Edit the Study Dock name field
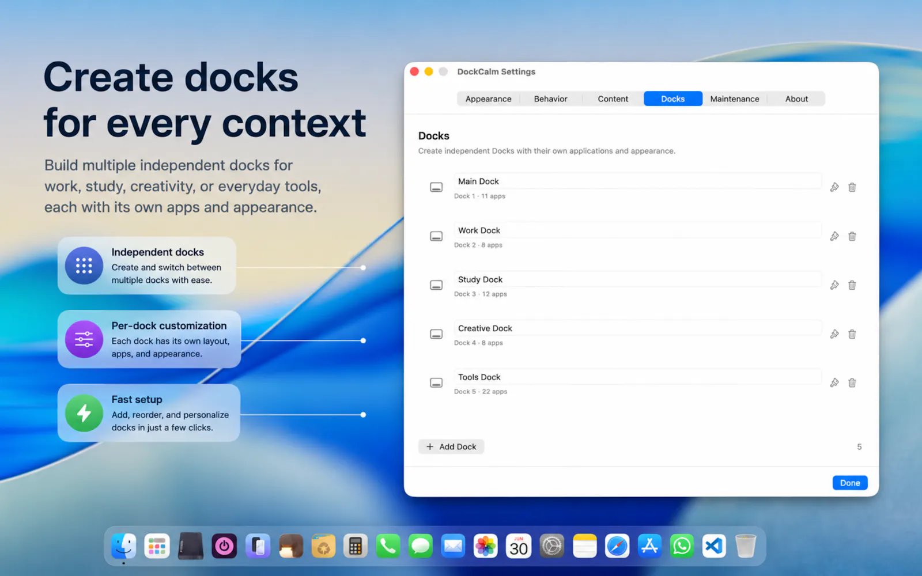 637,279
